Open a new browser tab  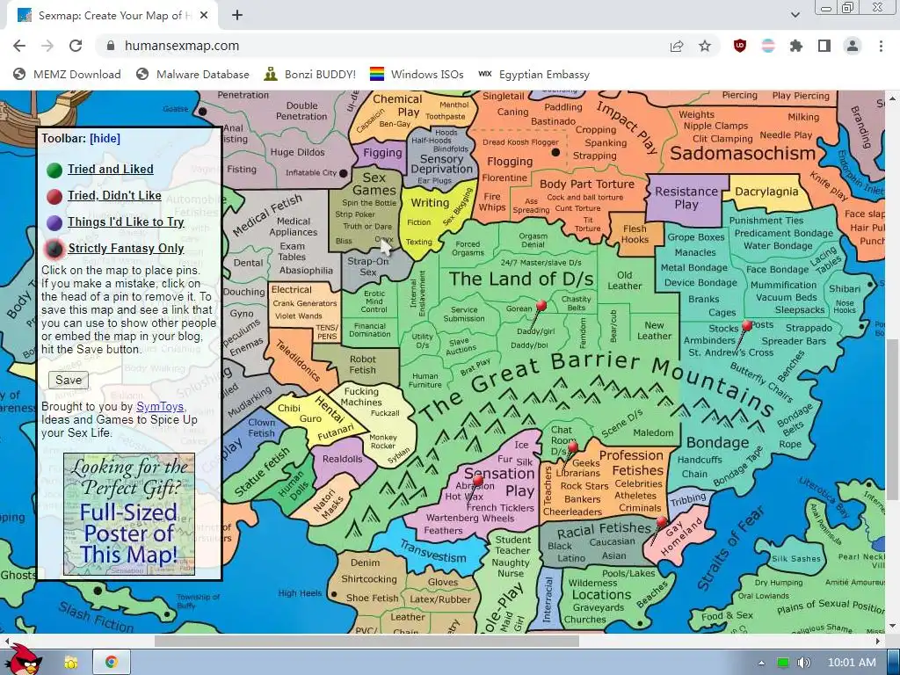237,16
